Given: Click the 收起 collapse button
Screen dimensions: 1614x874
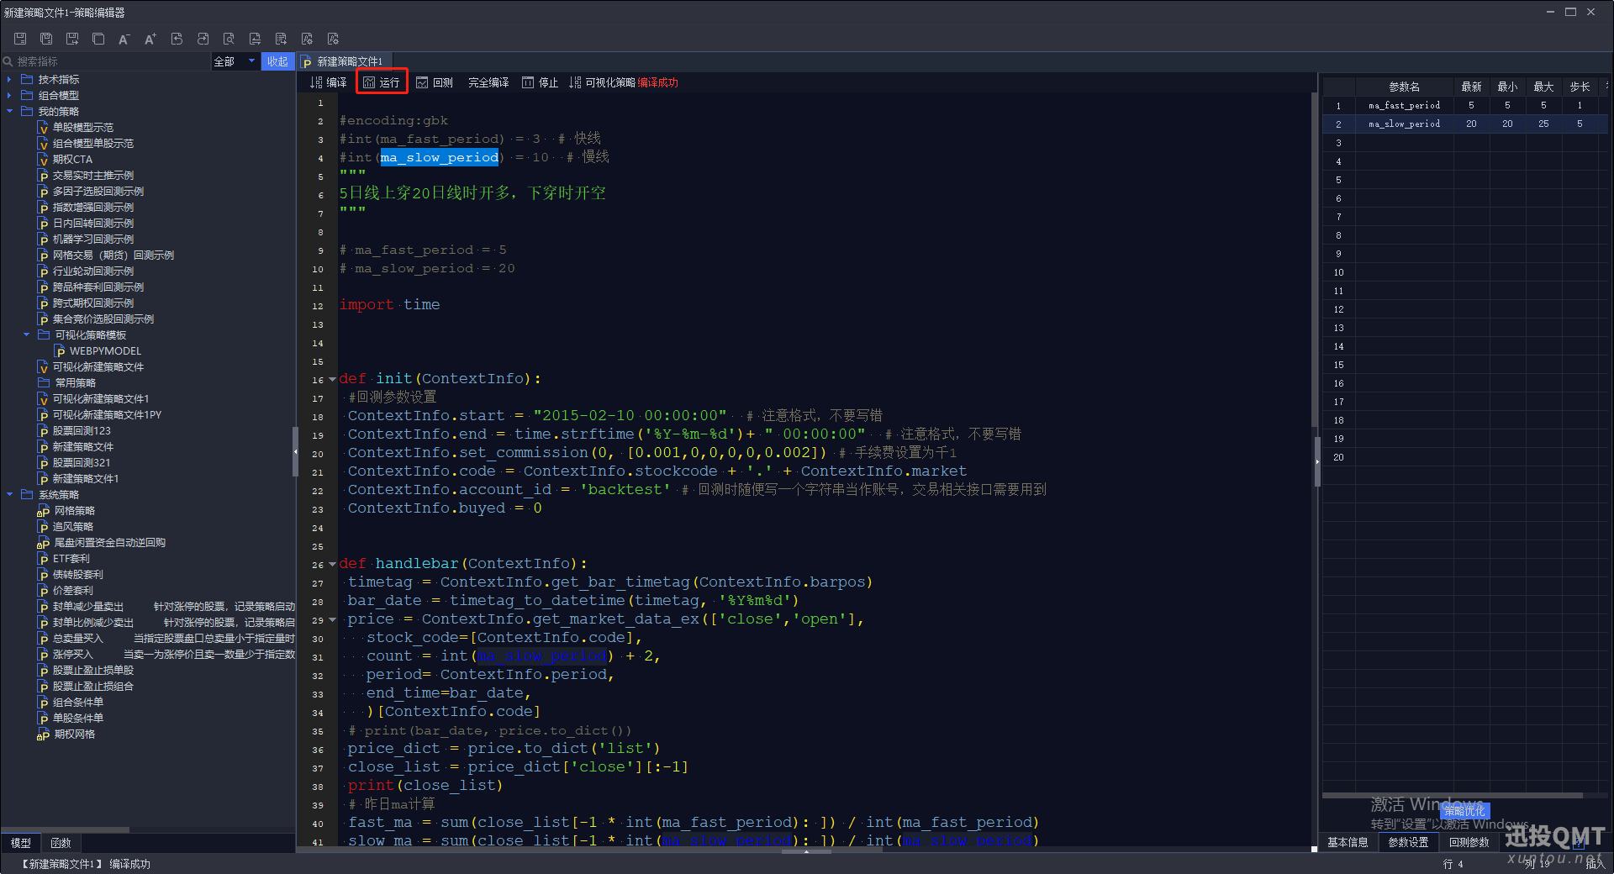Looking at the screenshot, I should coord(277,61).
